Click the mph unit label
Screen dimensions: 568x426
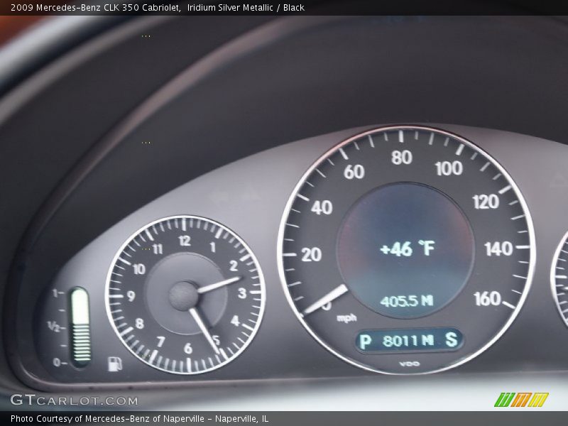(x=346, y=318)
